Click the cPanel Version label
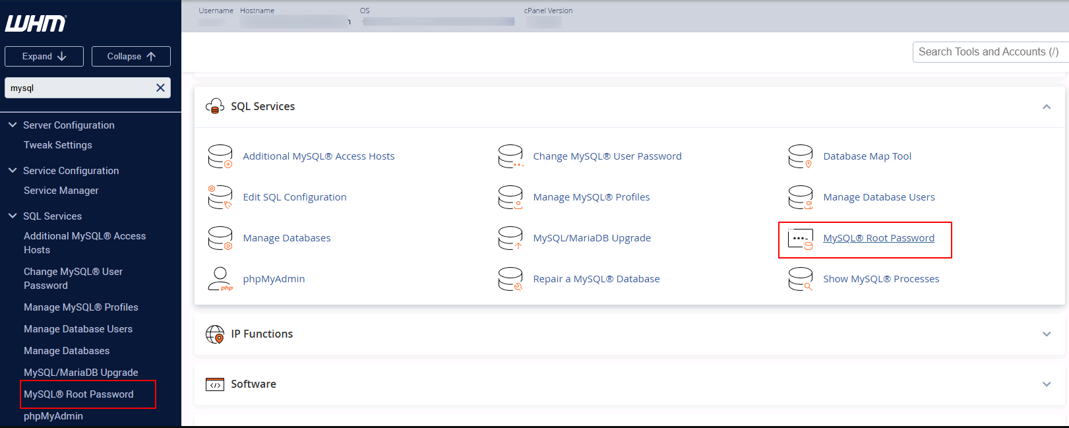Image resolution: width=1069 pixels, height=428 pixels. point(548,11)
